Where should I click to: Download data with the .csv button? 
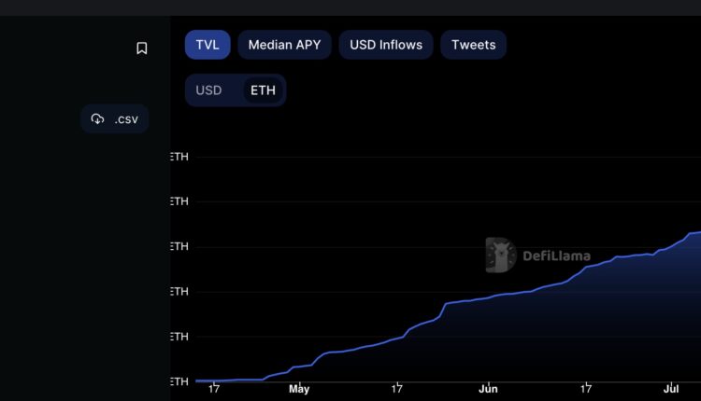[115, 119]
